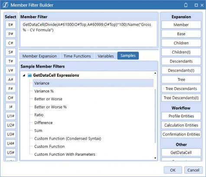Confirm with the OK button

pyautogui.click(x=173, y=170)
